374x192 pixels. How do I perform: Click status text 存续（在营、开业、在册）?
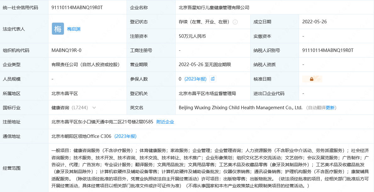pos(204,22)
